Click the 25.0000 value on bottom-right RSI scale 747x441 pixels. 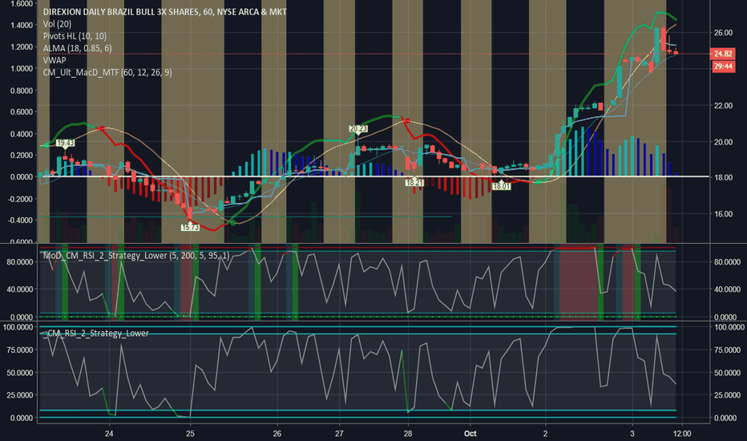click(x=728, y=394)
